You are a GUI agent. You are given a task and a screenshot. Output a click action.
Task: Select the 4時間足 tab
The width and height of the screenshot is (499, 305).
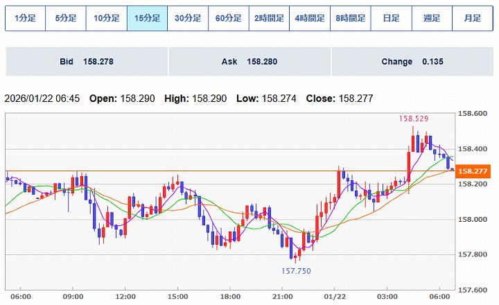(309, 19)
